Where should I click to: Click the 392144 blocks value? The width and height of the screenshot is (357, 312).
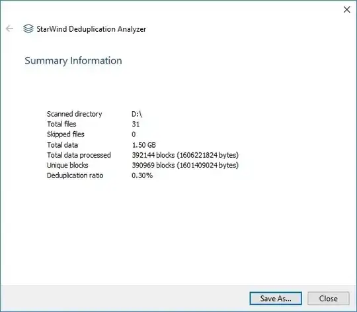[x=185, y=155]
